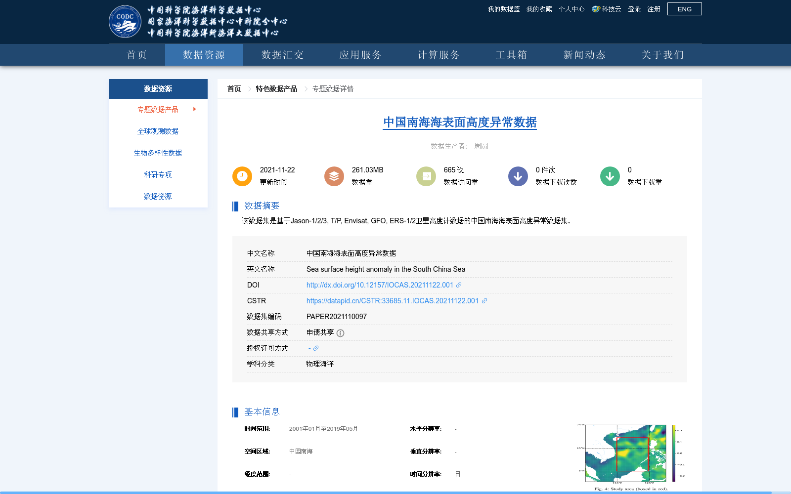The image size is (791, 494).
Task: Click the data producer name 周圆
Action: [481, 146]
